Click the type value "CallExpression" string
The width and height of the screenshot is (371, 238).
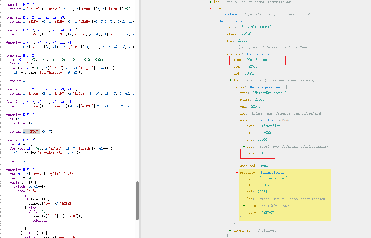[261, 60]
